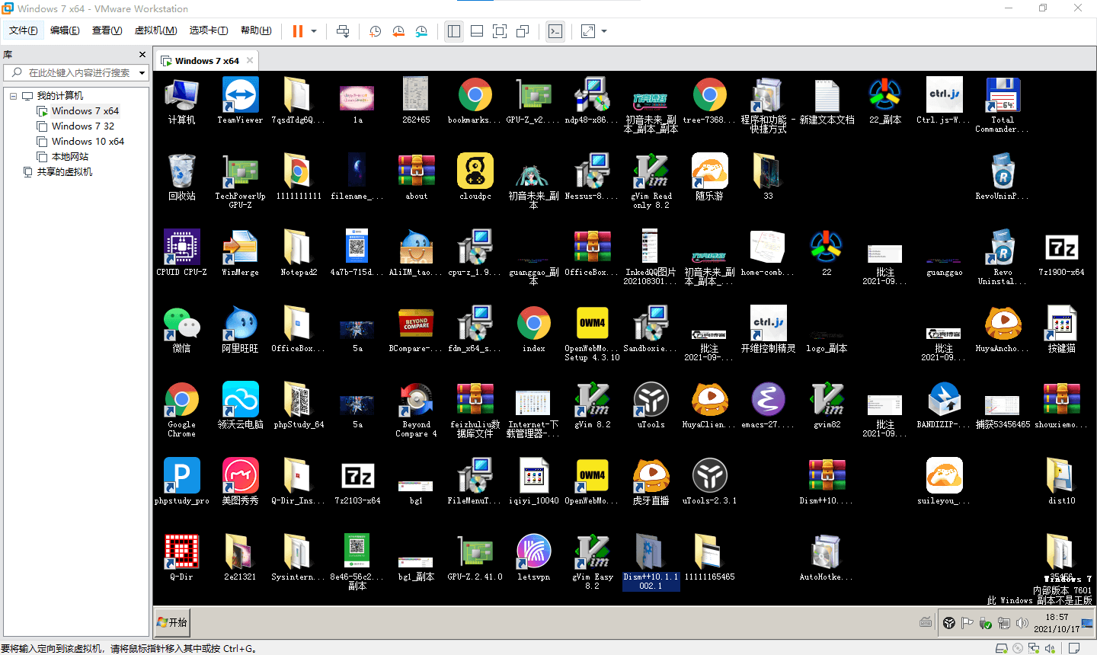Image resolution: width=1097 pixels, height=655 pixels.
Task: Take a snapshot of the virtual machine
Action: click(376, 31)
